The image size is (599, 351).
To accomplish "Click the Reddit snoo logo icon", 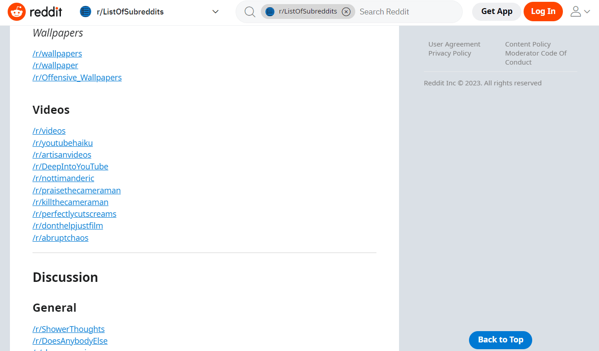I will pyautogui.click(x=17, y=12).
